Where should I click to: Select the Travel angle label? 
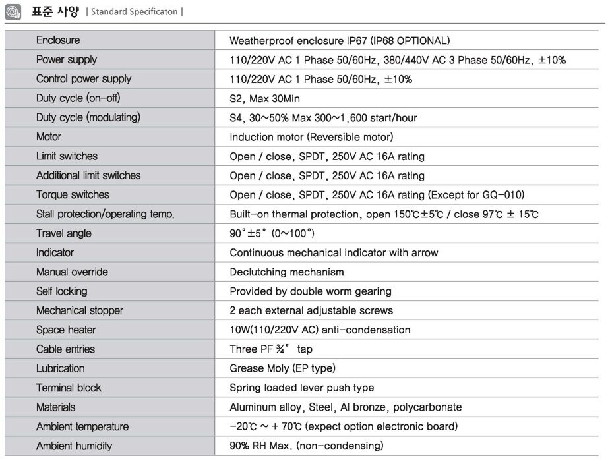[64, 234]
